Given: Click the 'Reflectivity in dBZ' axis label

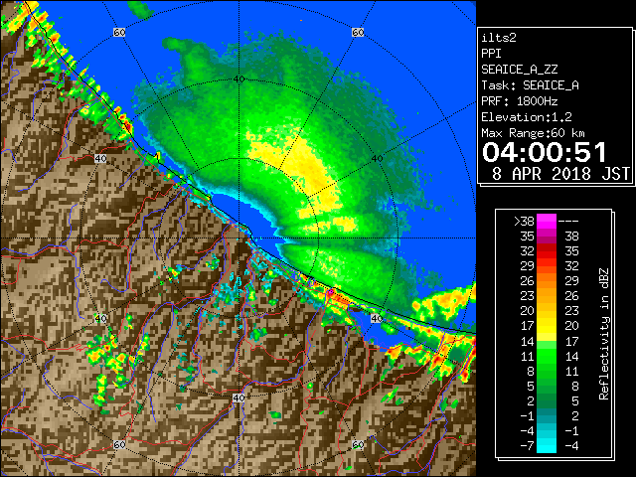Looking at the screenshot, I should (604, 334).
